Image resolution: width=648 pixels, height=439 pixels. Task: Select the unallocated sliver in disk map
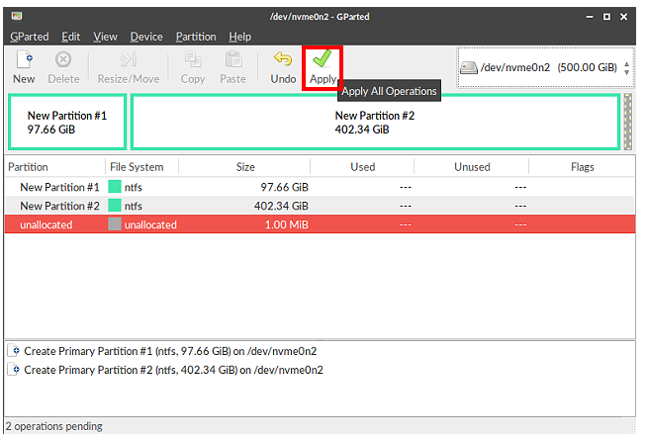click(628, 122)
